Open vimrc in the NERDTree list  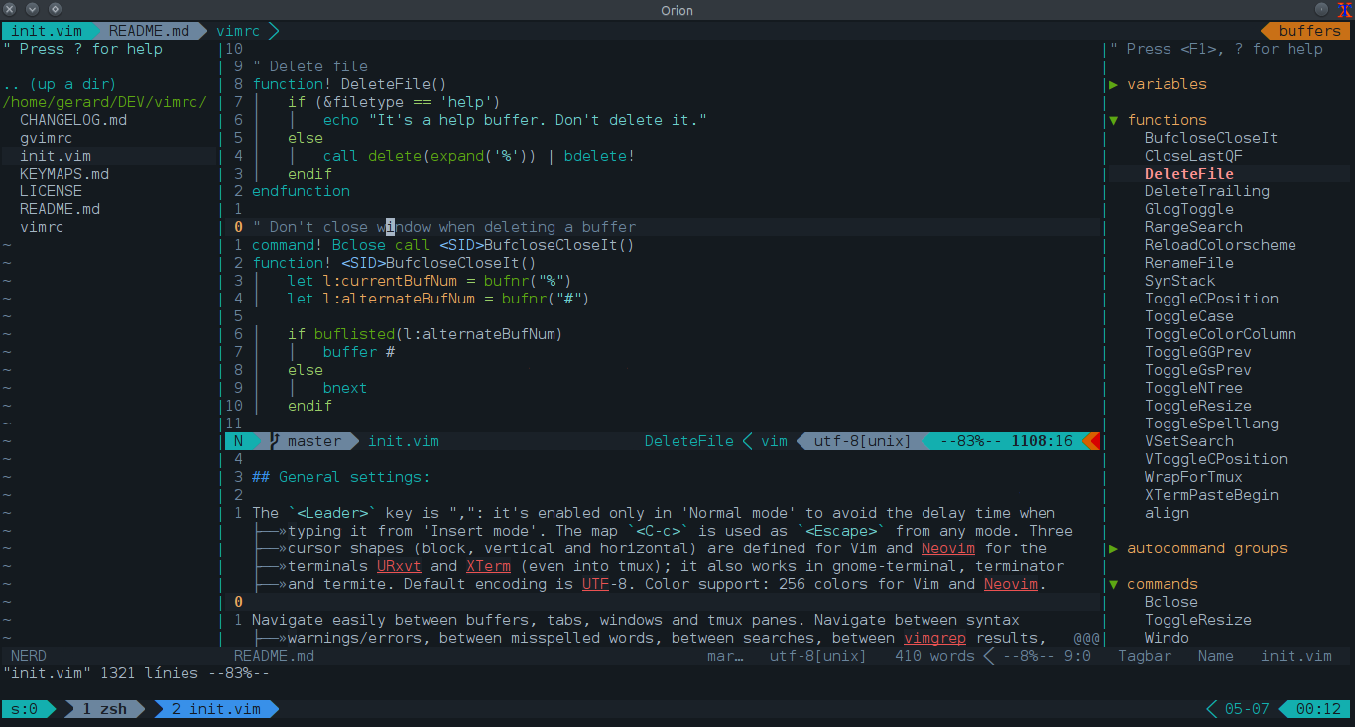[x=43, y=227]
